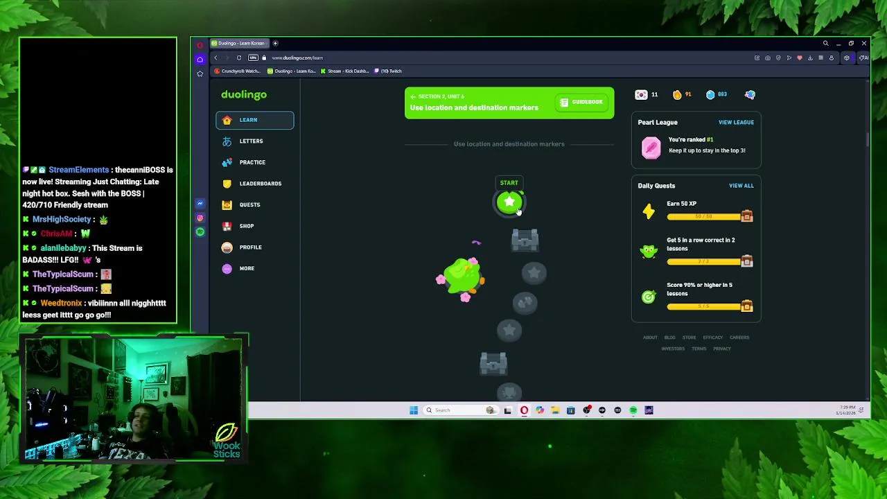Open the Guidebook for this unit
The height and width of the screenshot is (499, 887).
[x=581, y=103]
